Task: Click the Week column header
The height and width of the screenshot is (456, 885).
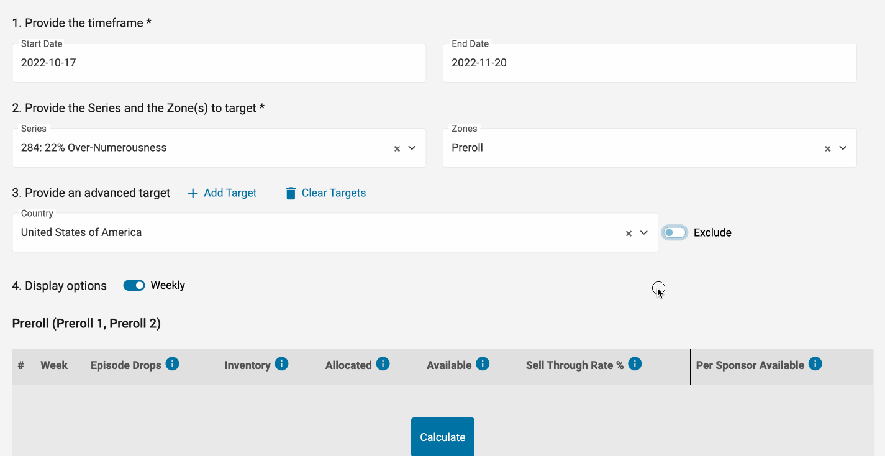Action: click(54, 365)
